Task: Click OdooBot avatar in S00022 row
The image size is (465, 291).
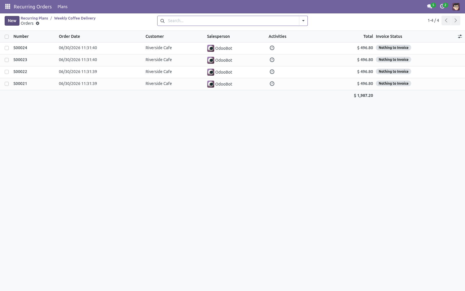Action: click(x=211, y=72)
